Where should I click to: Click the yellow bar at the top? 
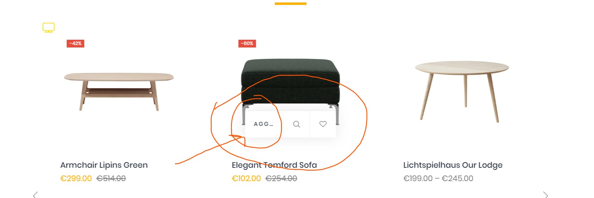pos(291,4)
